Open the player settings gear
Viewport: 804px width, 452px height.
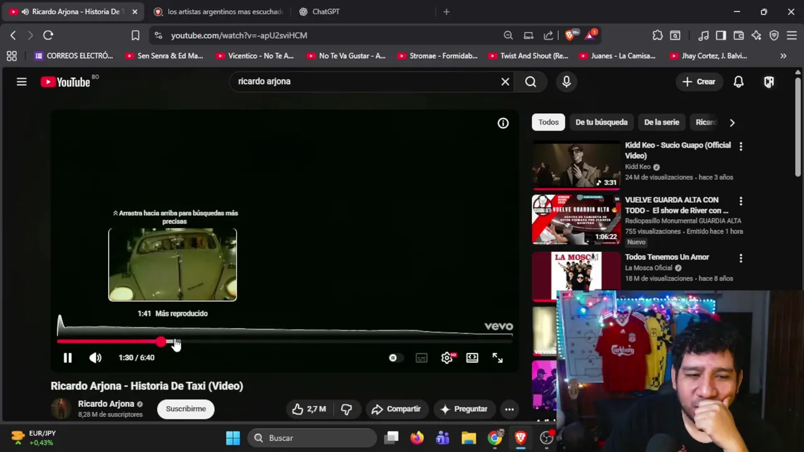(447, 358)
